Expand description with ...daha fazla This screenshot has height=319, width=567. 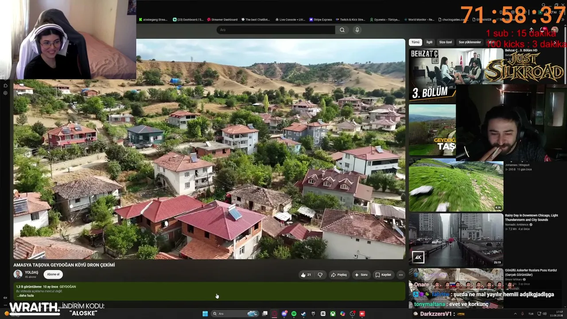pos(25,296)
